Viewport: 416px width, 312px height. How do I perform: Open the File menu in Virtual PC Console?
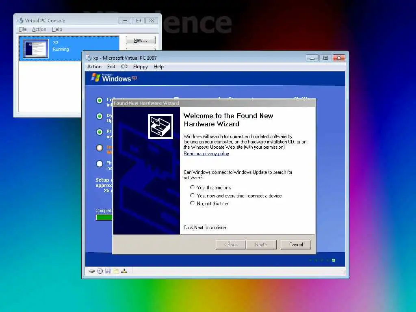click(x=23, y=29)
